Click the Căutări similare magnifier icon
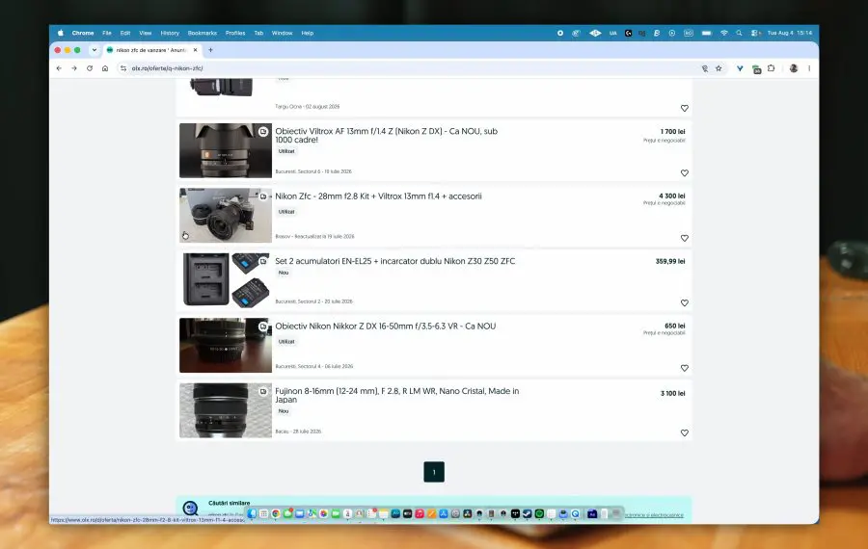 click(x=190, y=509)
